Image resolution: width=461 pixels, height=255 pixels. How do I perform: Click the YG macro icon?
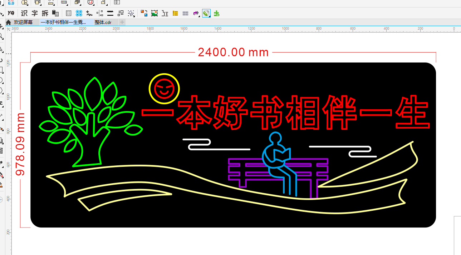(11, 13)
